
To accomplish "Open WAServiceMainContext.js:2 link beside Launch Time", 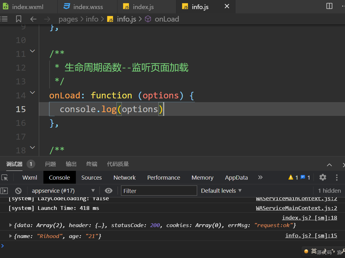I will (x=296, y=208).
